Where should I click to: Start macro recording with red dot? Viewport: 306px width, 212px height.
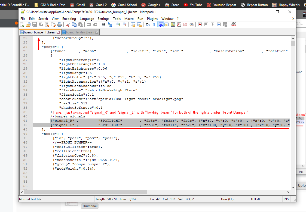click(200, 24)
